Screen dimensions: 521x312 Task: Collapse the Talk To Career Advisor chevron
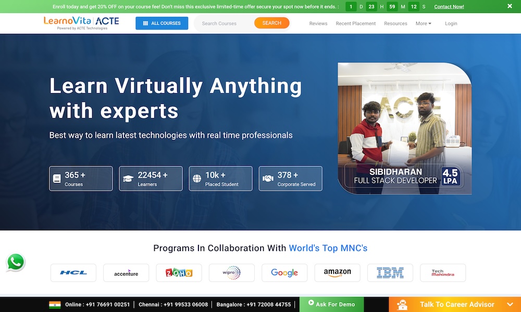click(x=510, y=304)
